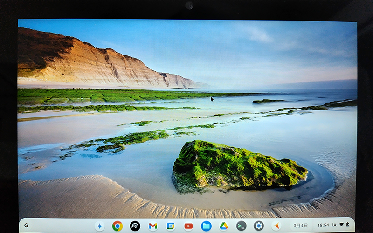
Task: Open the Google launcher button
Action: [x=26, y=226]
